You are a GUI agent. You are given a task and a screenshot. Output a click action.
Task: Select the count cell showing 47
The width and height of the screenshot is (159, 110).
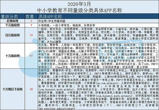tap(31, 56)
